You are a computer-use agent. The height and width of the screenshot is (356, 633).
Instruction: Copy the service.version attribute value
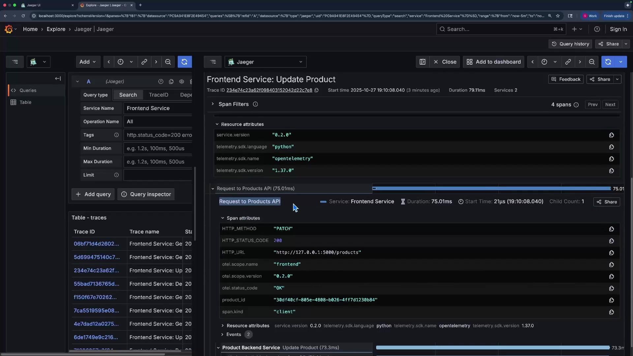pos(611,135)
